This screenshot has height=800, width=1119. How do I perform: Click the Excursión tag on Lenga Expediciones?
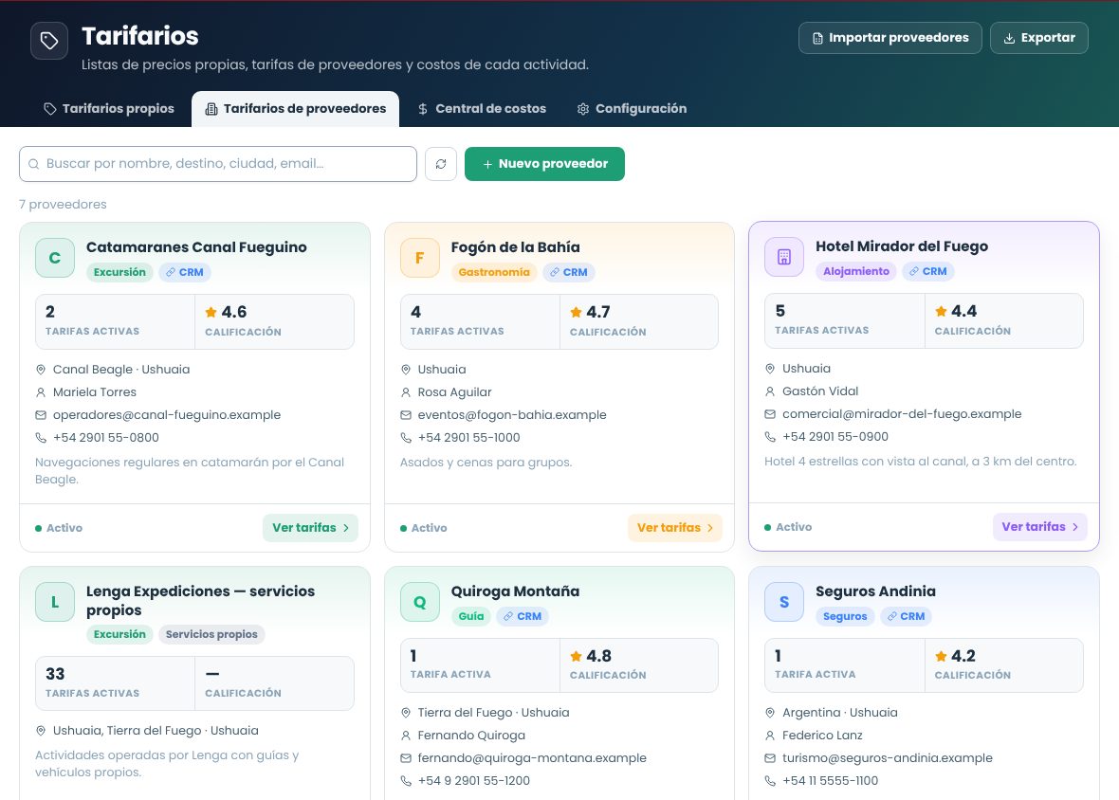pyautogui.click(x=119, y=634)
